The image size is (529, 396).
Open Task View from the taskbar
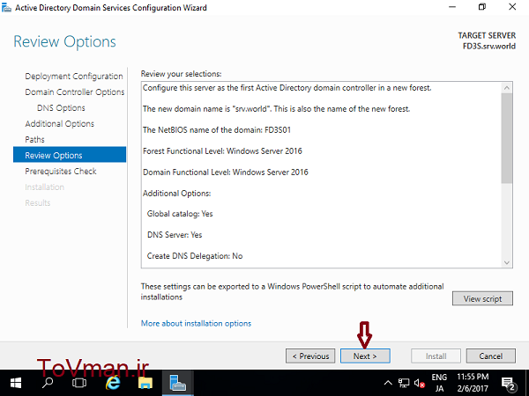click(79, 384)
